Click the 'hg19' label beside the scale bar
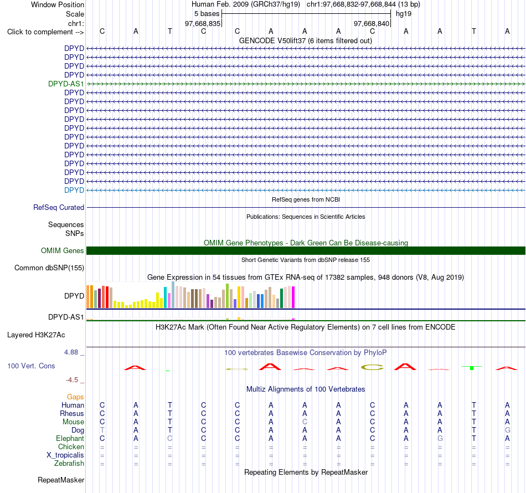The image size is (526, 493). [x=404, y=14]
